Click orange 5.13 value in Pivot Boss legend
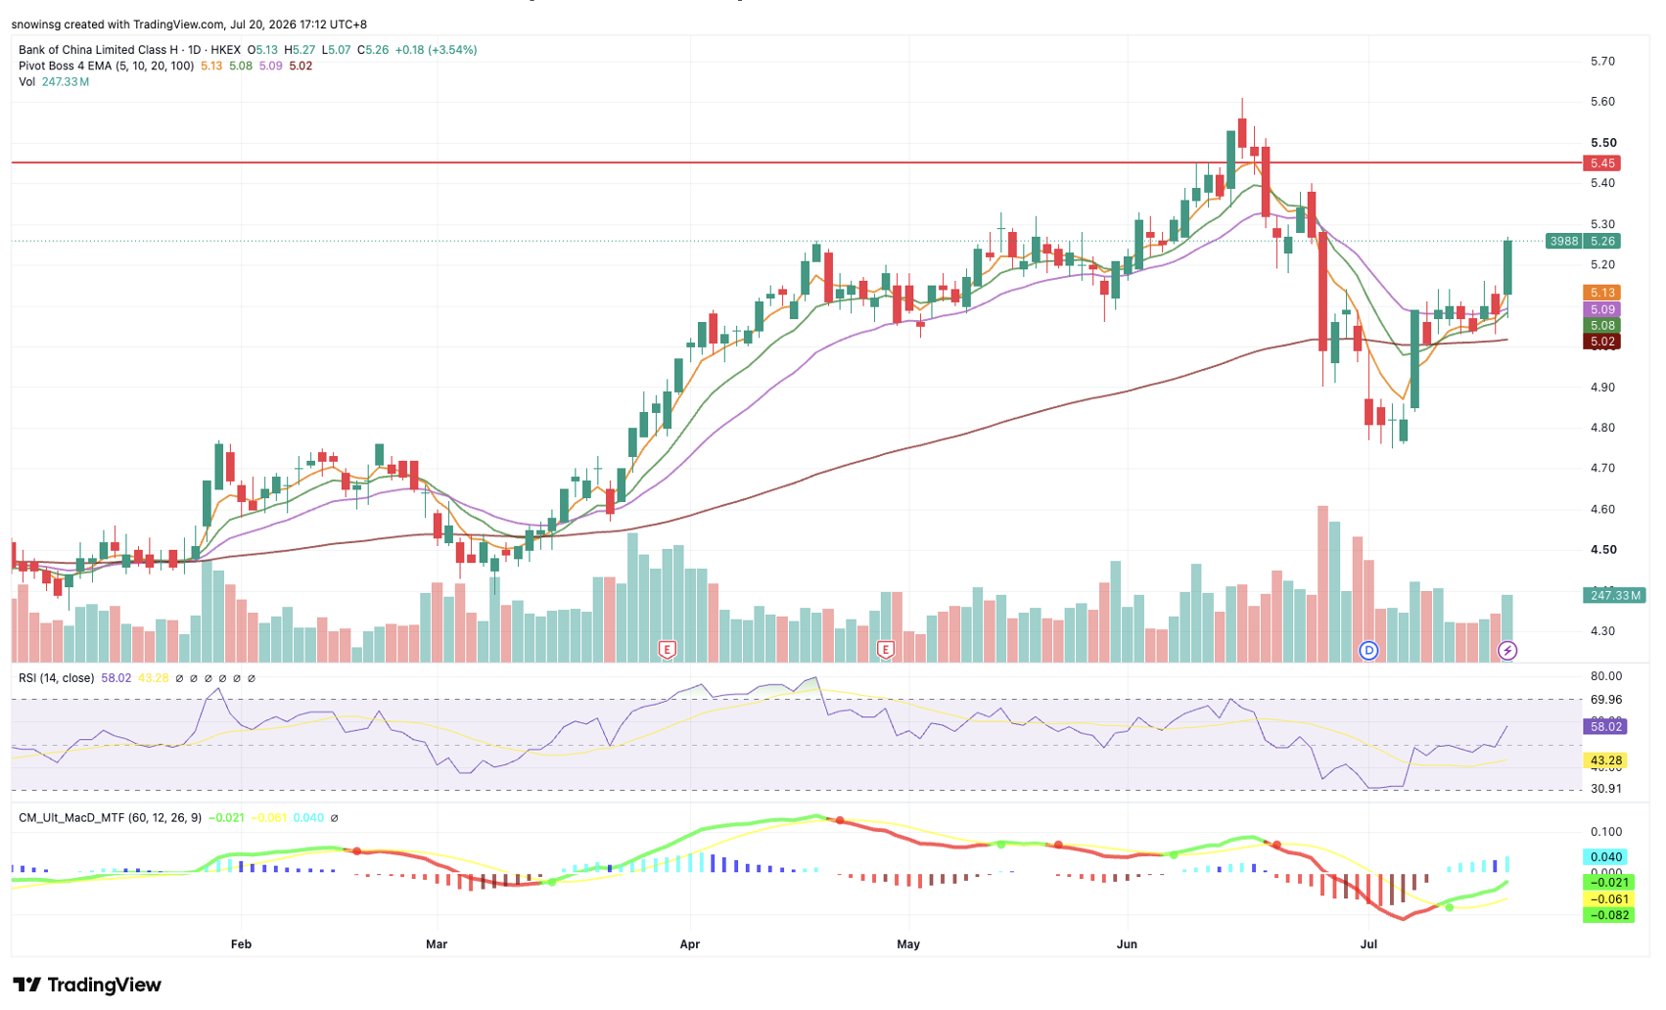 [211, 66]
